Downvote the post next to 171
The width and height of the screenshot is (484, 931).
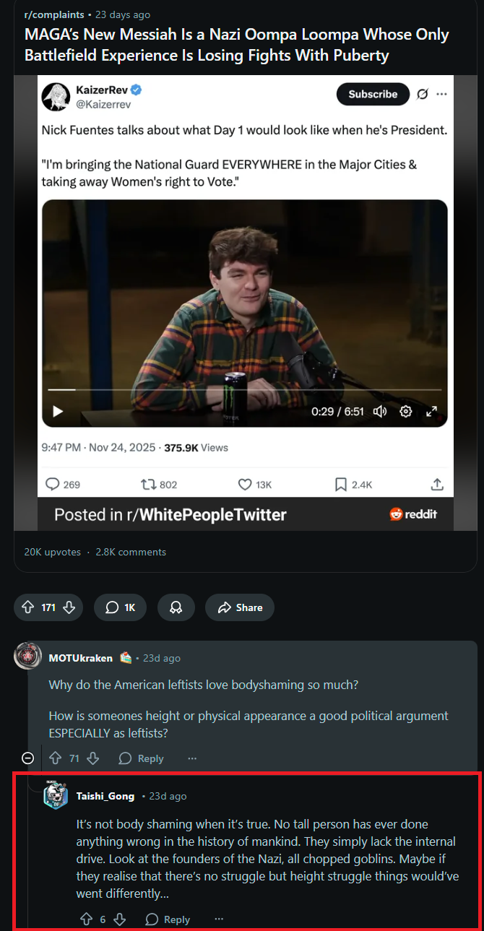coord(69,607)
